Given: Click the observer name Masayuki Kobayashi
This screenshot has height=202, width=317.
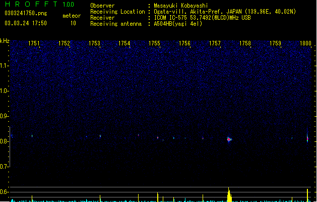Looking at the screenshot, I should (181, 6).
